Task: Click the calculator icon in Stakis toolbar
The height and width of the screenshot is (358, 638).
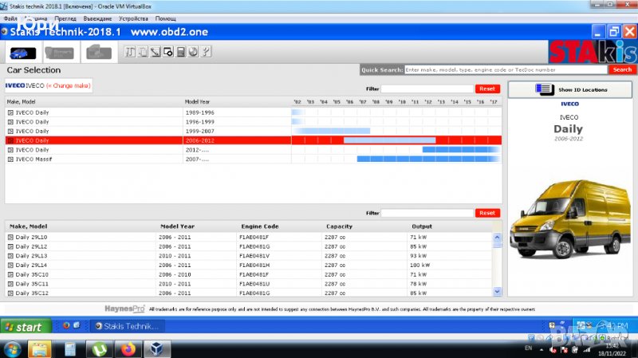Action: tap(182, 53)
